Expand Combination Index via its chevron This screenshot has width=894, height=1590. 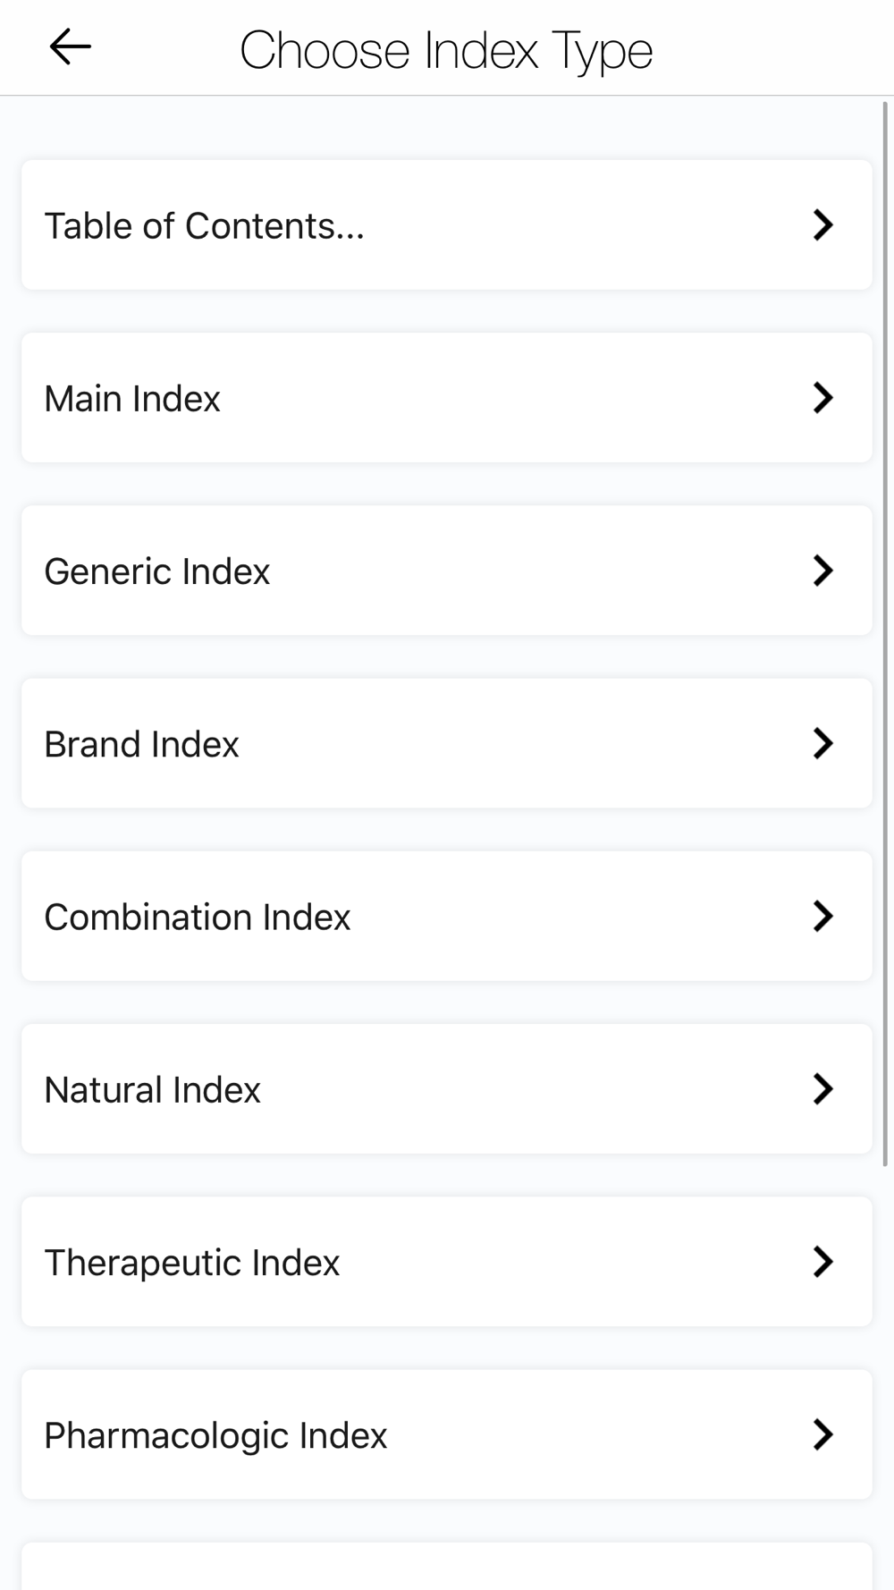pyautogui.click(x=823, y=916)
